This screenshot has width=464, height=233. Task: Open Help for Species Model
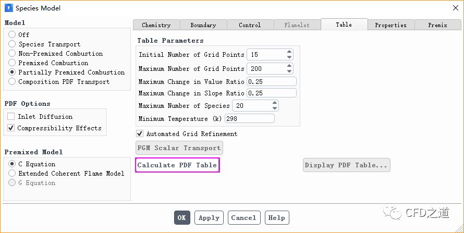[x=277, y=218]
